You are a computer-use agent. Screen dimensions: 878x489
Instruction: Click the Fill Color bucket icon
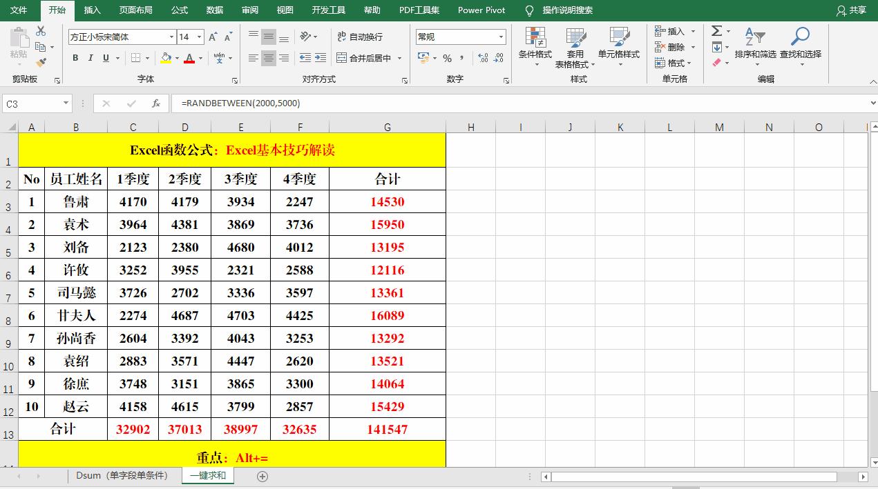coord(166,58)
